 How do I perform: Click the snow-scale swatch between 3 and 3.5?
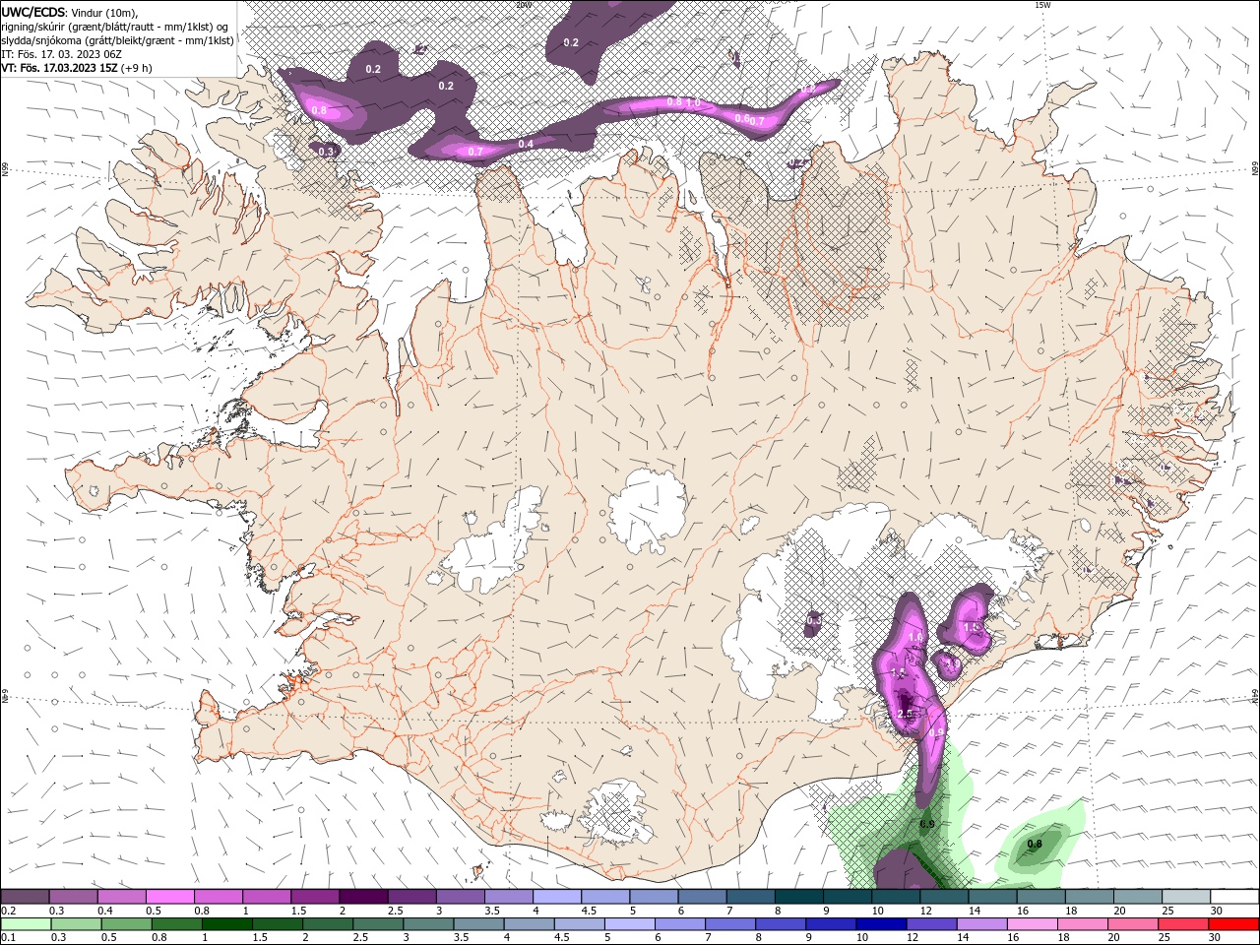coord(461,897)
